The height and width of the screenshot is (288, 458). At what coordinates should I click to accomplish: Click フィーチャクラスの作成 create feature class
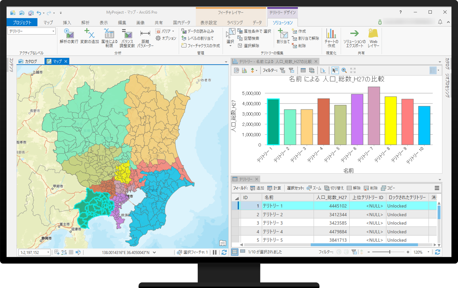coord(200,45)
